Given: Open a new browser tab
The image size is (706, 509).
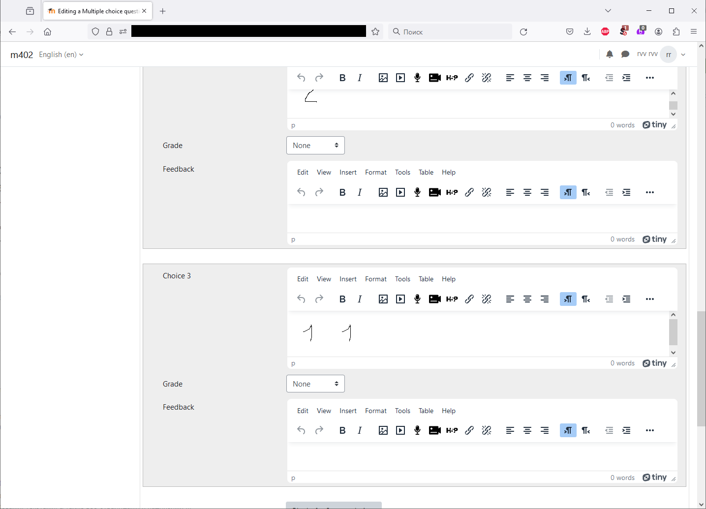Looking at the screenshot, I should point(163,11).
